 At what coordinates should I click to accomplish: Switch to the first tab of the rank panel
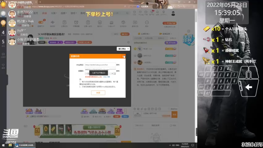(x=138, y=38)
